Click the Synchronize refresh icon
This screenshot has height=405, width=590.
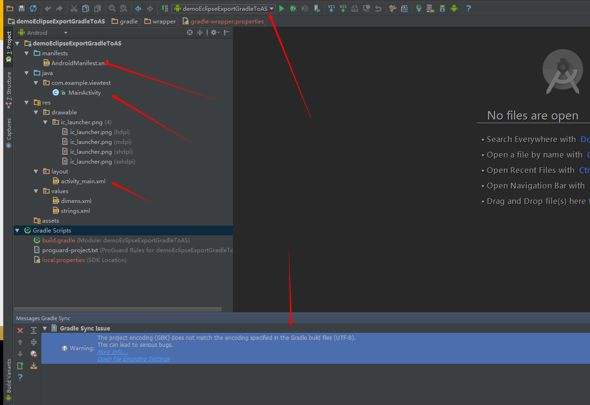(x=33, y=8)
